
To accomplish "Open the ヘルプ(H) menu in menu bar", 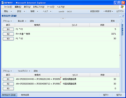I will click(61, 7).
